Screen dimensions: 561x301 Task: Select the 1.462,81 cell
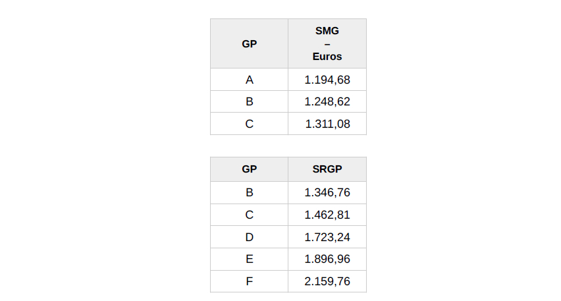pos(327,215)
